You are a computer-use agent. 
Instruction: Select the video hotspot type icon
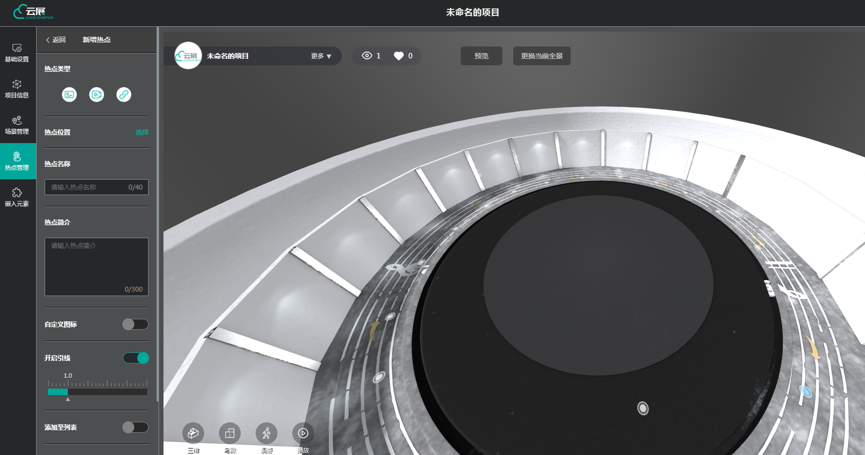(x=97, y=95)
